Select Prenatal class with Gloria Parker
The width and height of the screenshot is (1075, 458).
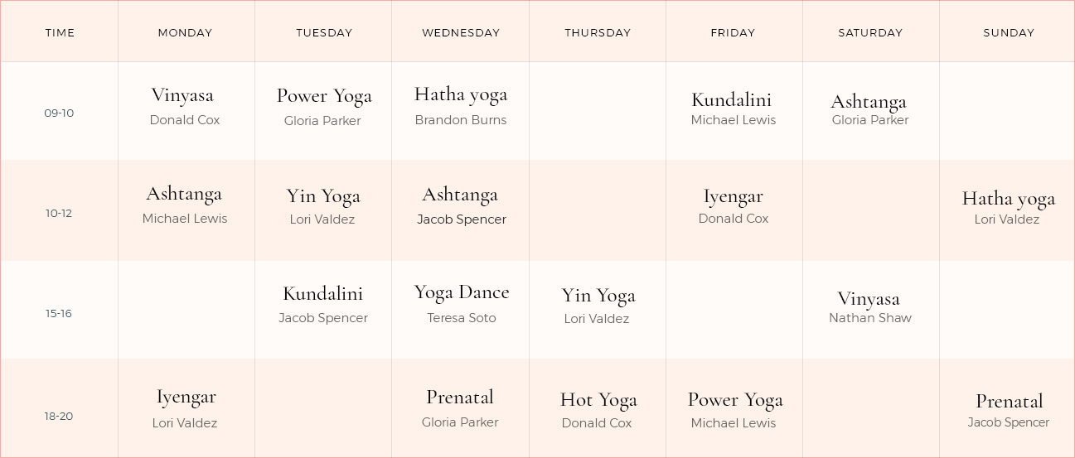point(460,398)
